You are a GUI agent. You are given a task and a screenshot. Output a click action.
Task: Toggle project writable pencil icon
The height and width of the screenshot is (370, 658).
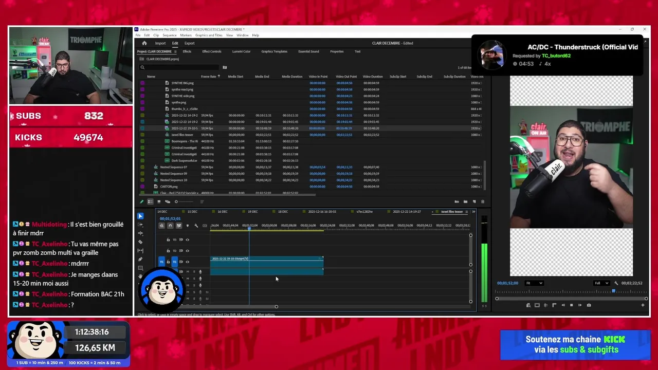point(141,201)
